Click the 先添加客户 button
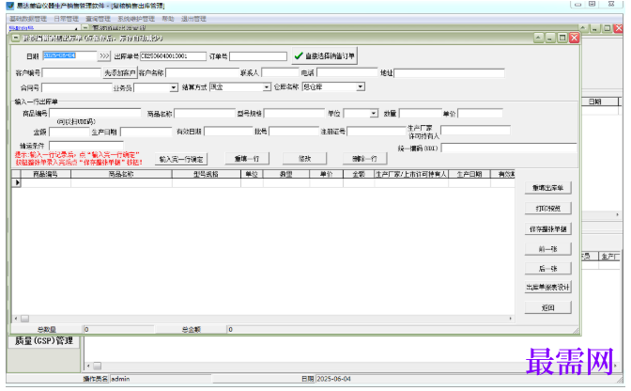This screenshot has width=631, height=391. pos(120,73)
